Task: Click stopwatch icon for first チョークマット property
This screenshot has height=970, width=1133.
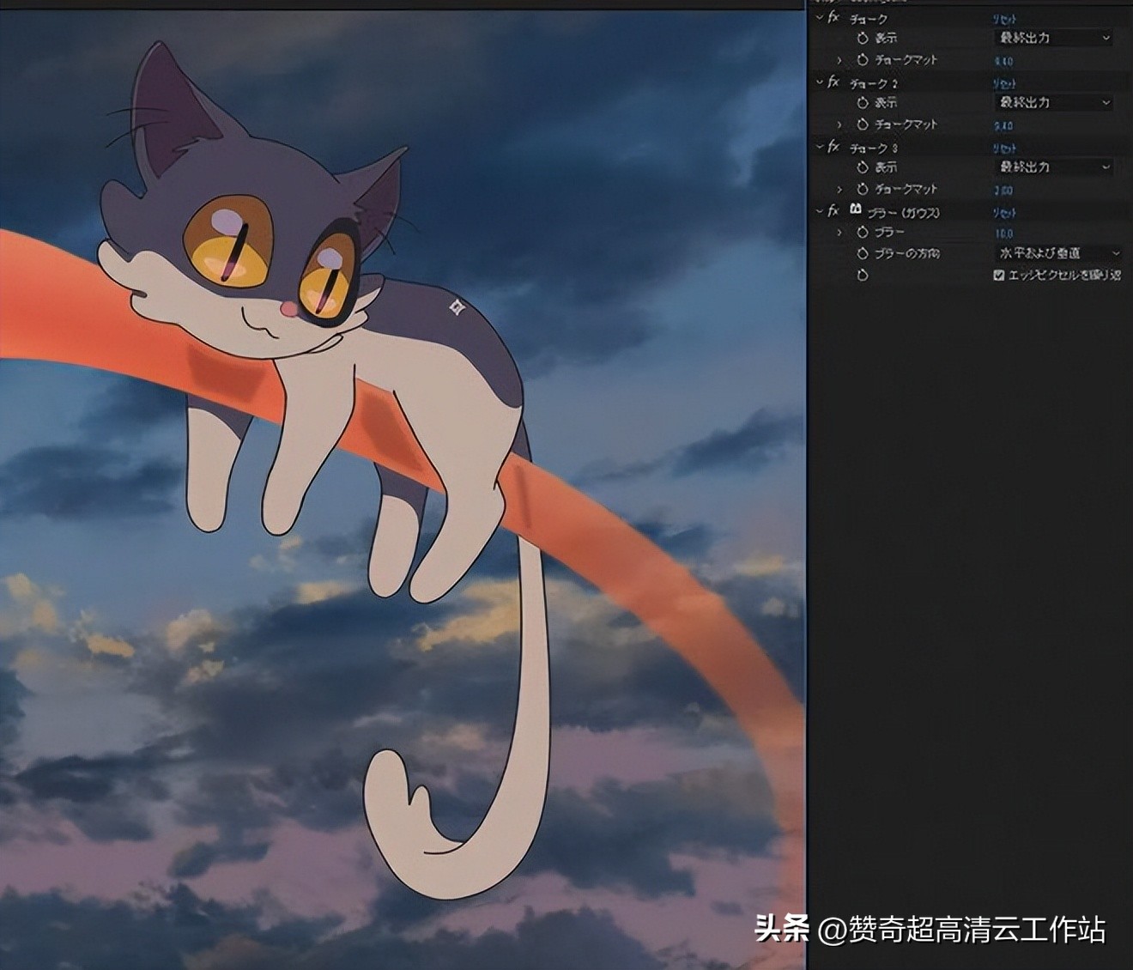Action: click(x=863, y=60)
